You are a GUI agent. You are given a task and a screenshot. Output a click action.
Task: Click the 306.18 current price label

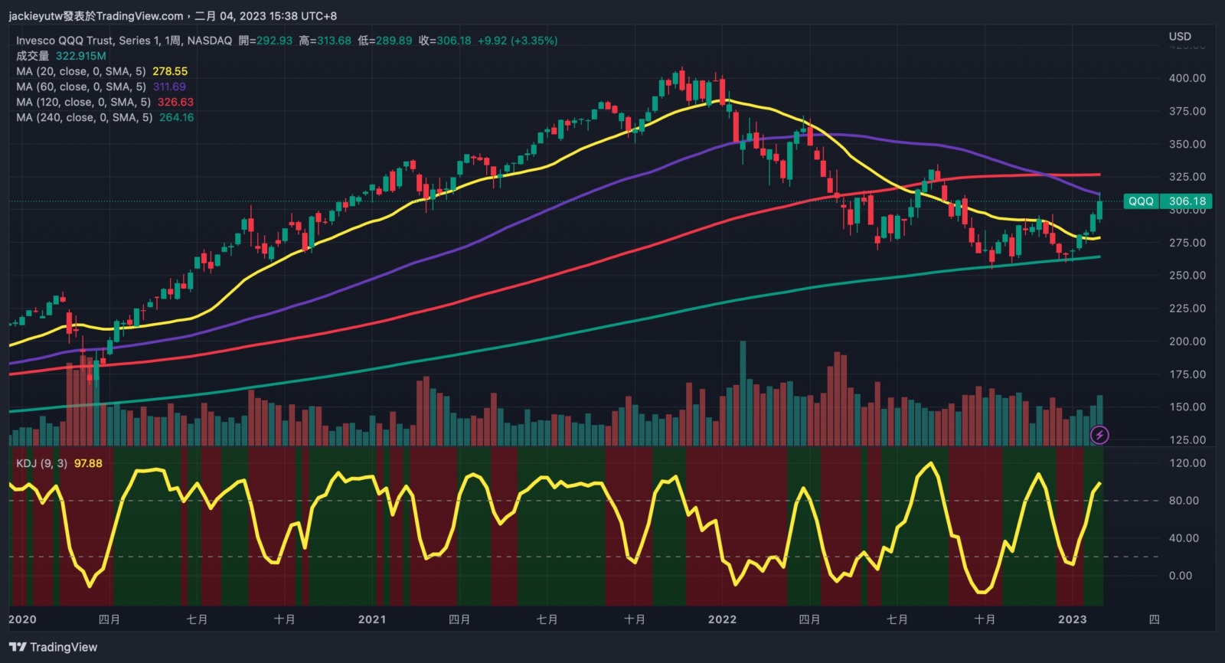[x=1187, y=201]
